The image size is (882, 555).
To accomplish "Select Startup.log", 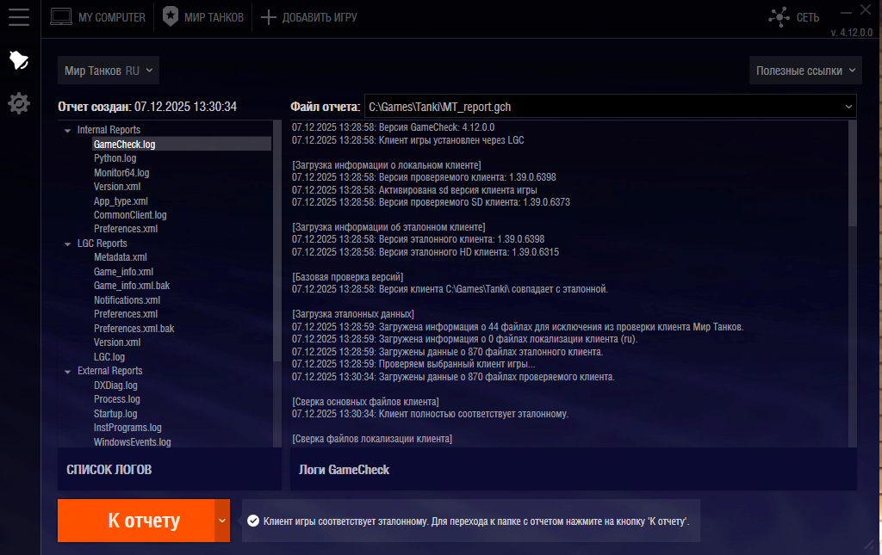I will click(x=115, y=413).
